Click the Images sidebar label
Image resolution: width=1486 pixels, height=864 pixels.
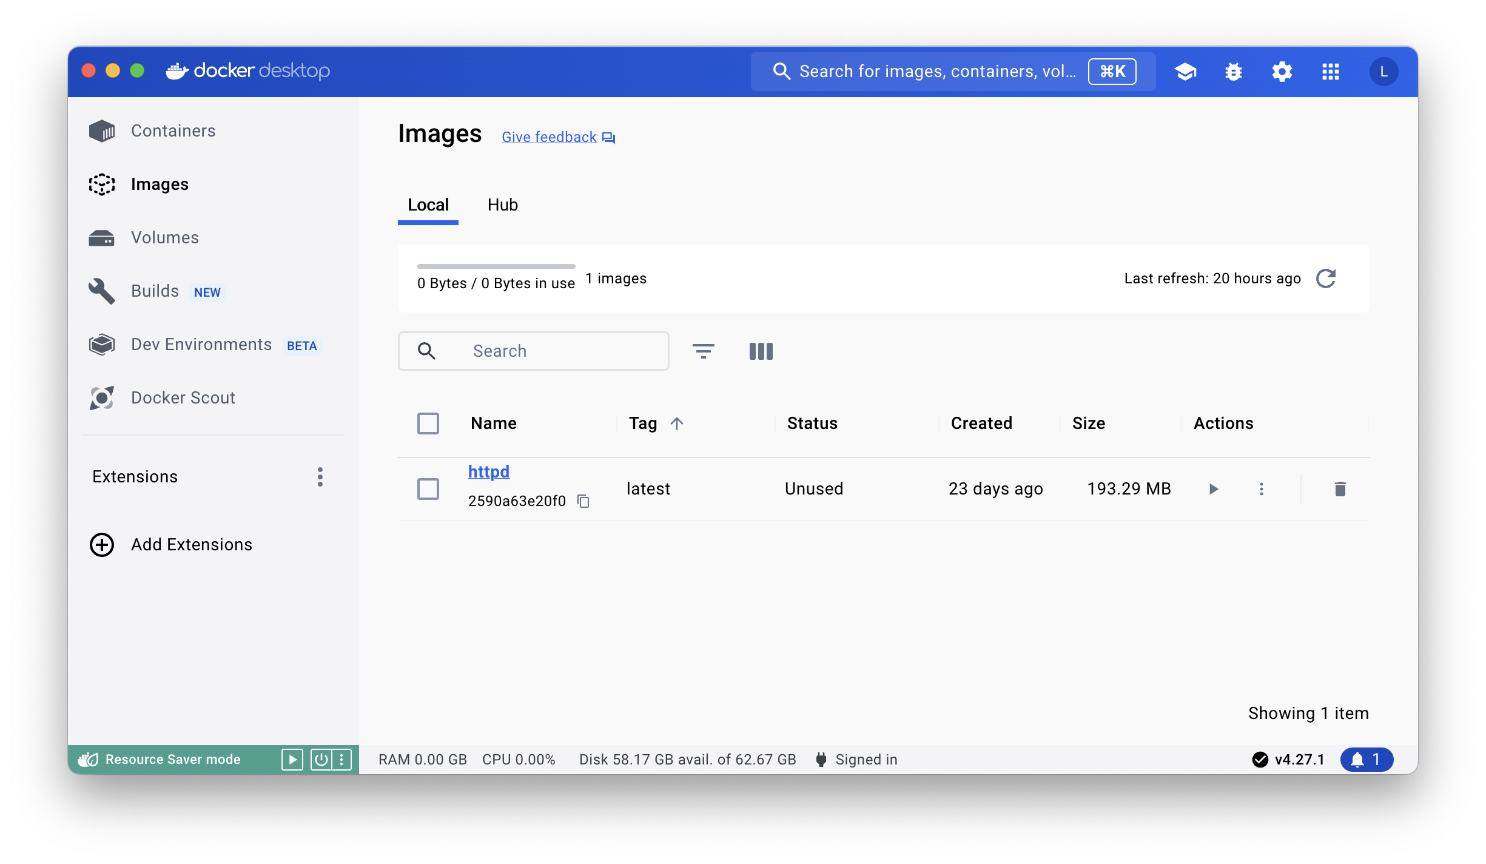pos(160,184)
